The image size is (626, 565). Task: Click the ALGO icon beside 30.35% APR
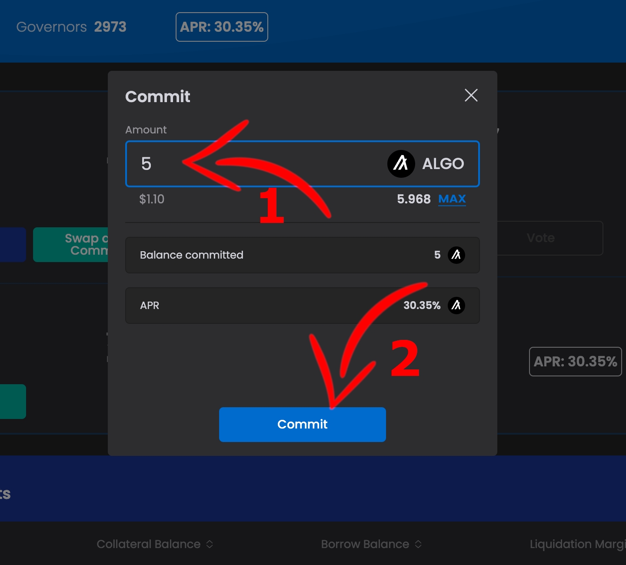tap(456, 306)
